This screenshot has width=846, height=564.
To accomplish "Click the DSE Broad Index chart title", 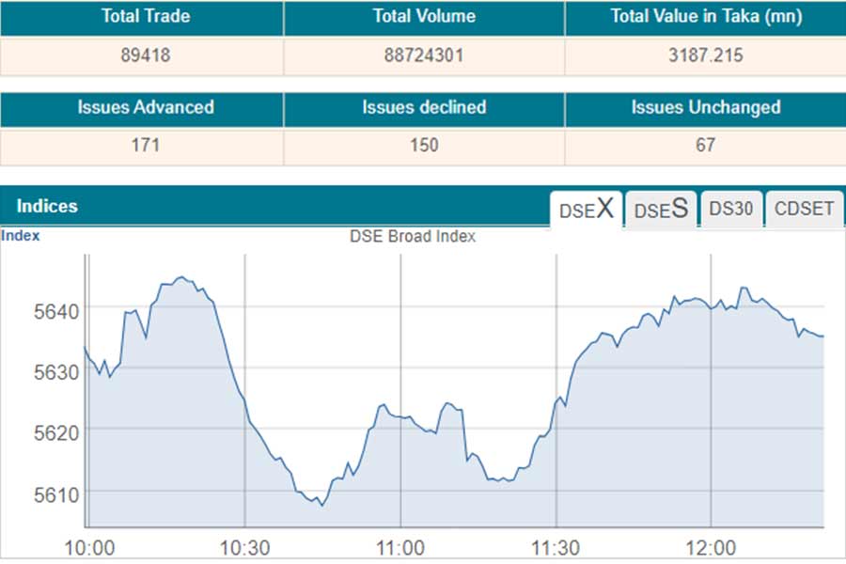I will (x=413, y=237).
